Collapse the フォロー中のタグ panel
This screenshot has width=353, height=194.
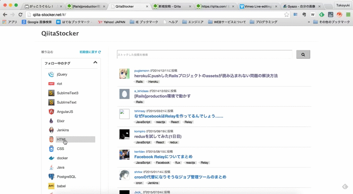[x=95, y=62]
